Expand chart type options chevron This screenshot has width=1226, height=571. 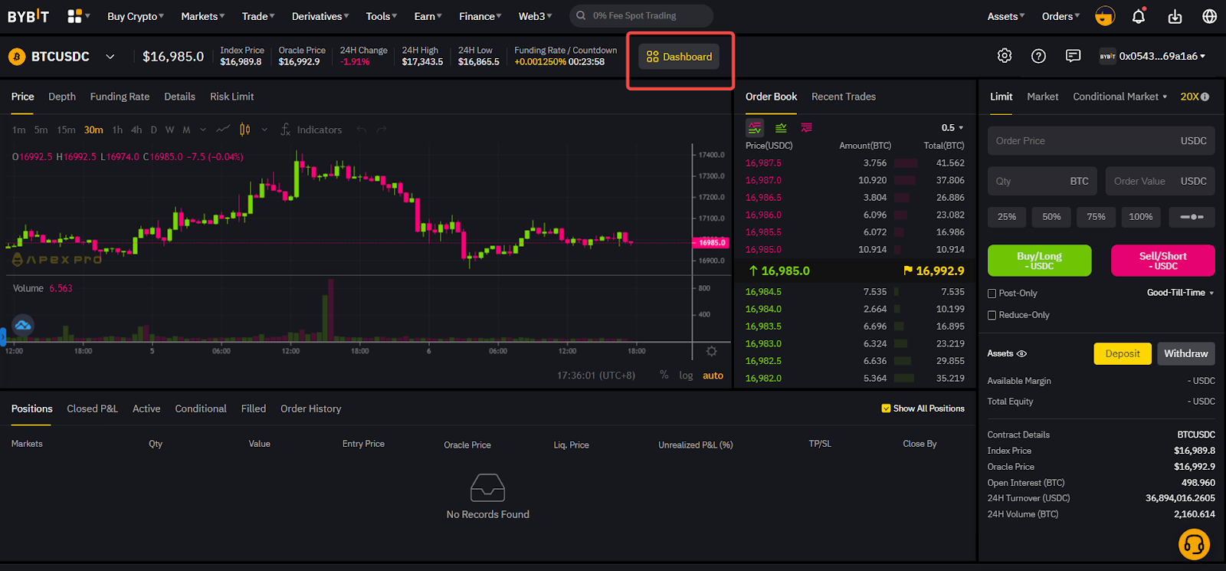pyautogui.click(x=264, y=130)
